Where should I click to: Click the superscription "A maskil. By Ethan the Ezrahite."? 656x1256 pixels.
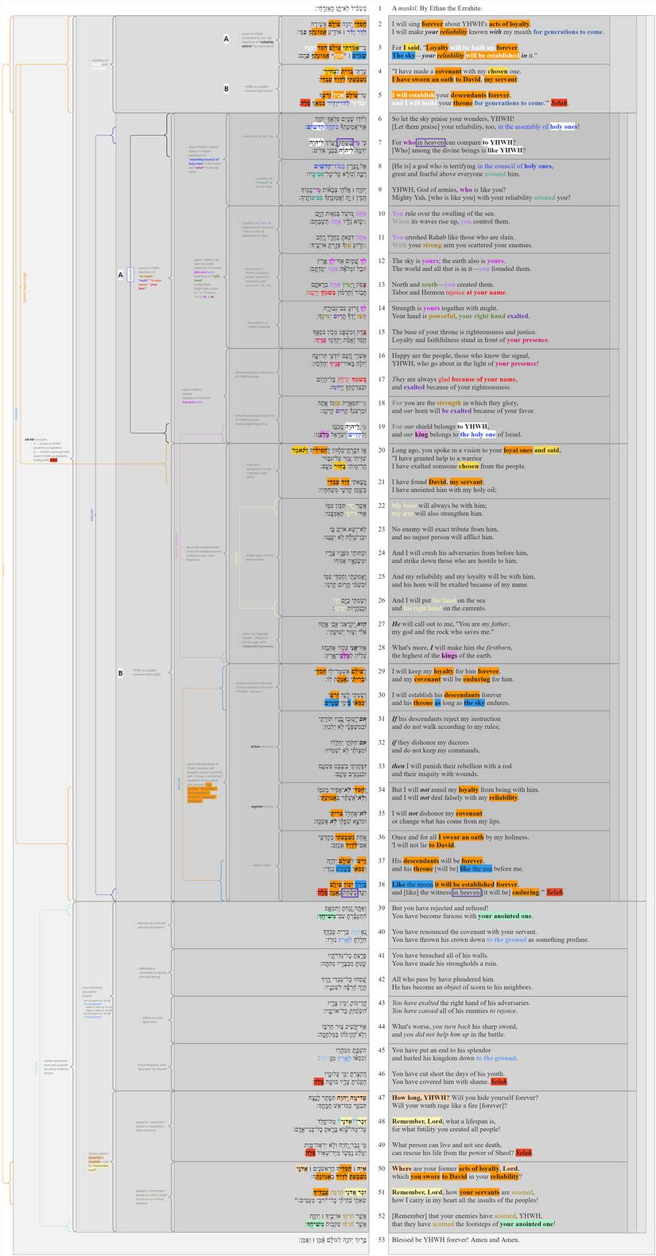tap(437, 8)
